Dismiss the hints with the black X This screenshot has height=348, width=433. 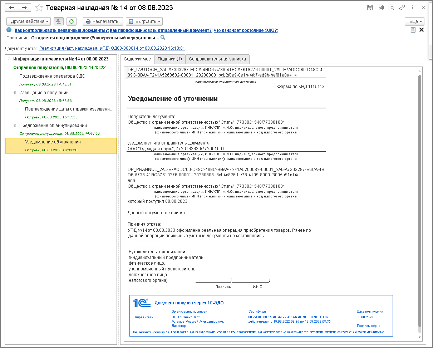pyautogui.click(x=422, y=30)
